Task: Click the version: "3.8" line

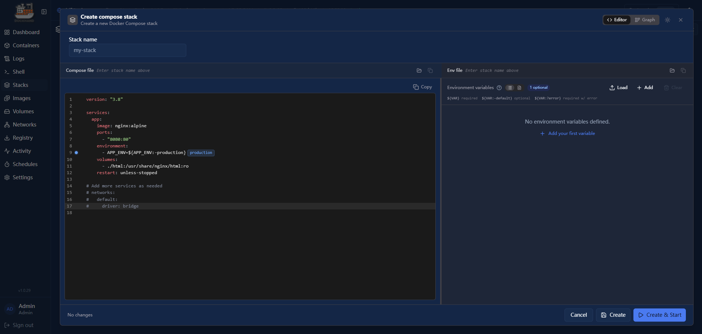Action: 105,99
